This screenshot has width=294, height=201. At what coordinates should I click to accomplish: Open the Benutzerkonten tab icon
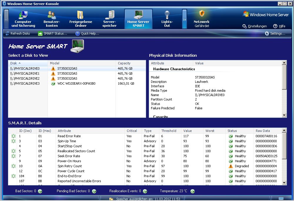[x=52, y=15]
